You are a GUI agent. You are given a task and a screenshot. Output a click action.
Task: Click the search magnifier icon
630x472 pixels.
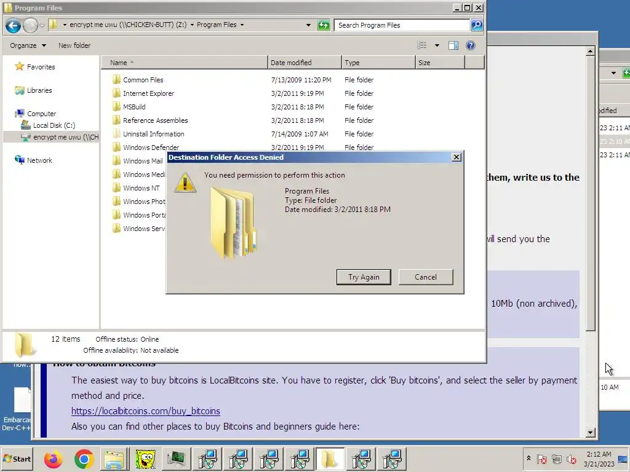[477, 25]
